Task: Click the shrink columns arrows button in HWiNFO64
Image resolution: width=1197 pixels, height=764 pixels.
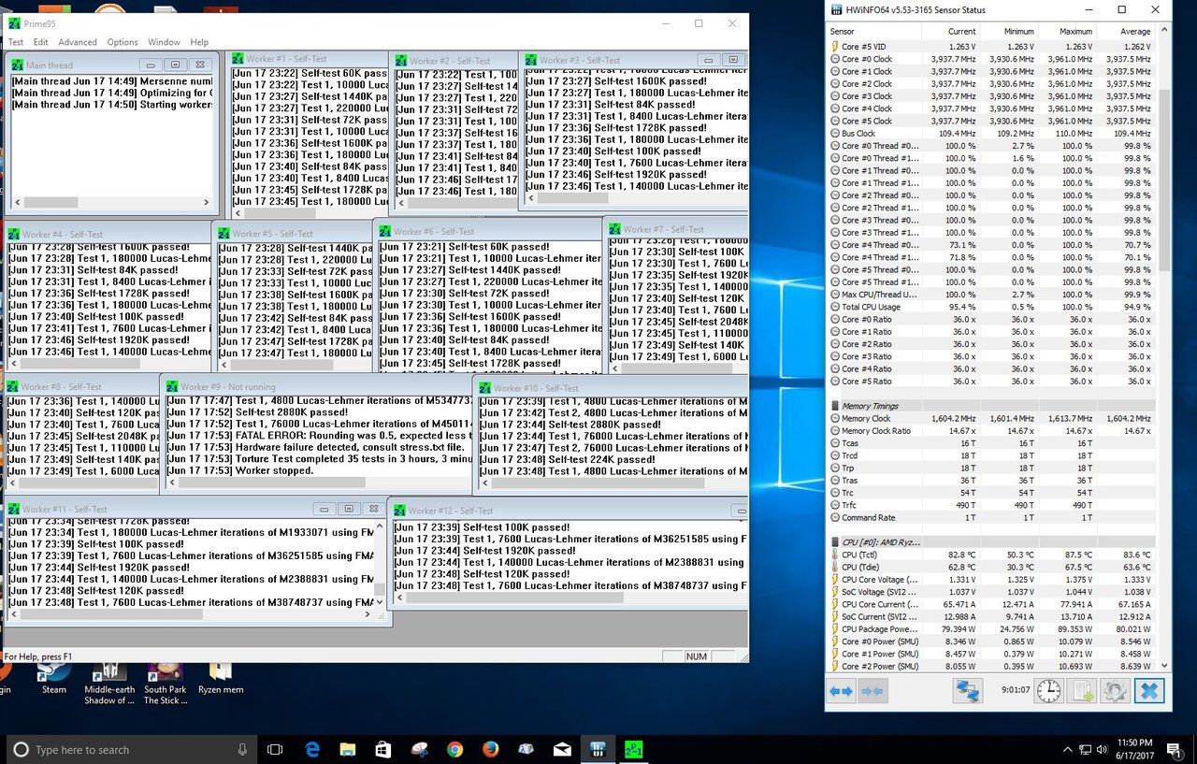Action: point(872,691)
